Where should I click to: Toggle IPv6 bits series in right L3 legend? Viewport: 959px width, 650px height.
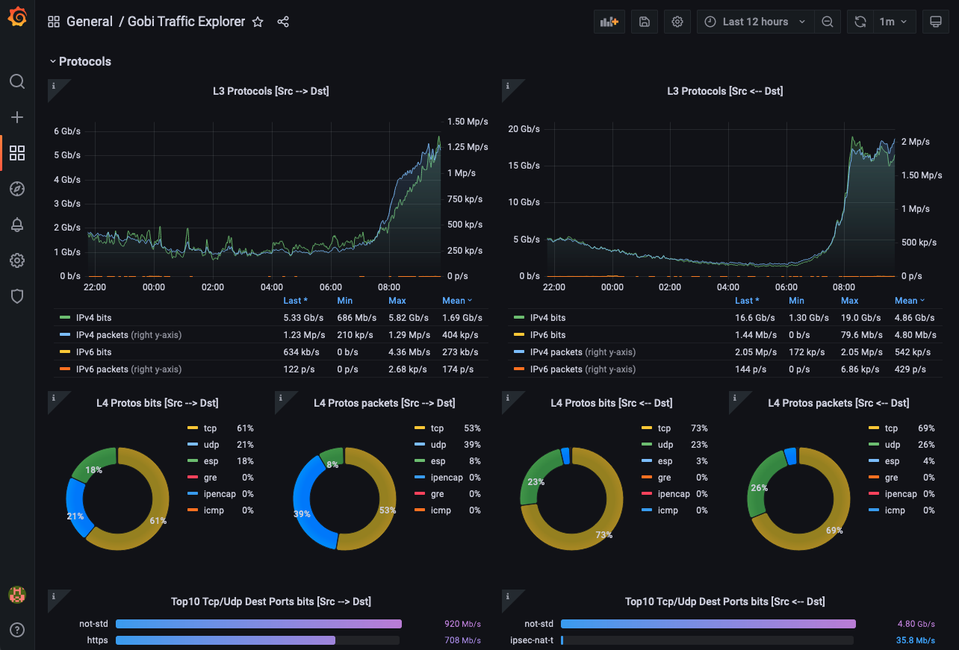[x=547, y=335]
